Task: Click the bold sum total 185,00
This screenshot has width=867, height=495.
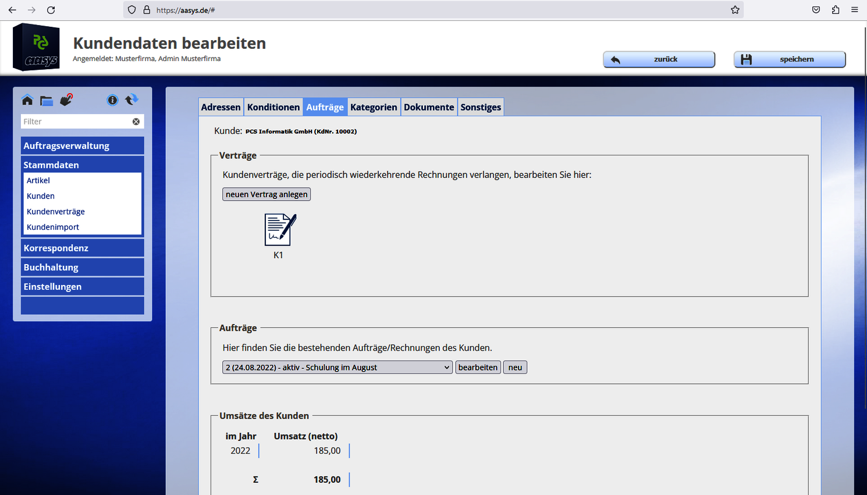Action: [327, 479]
